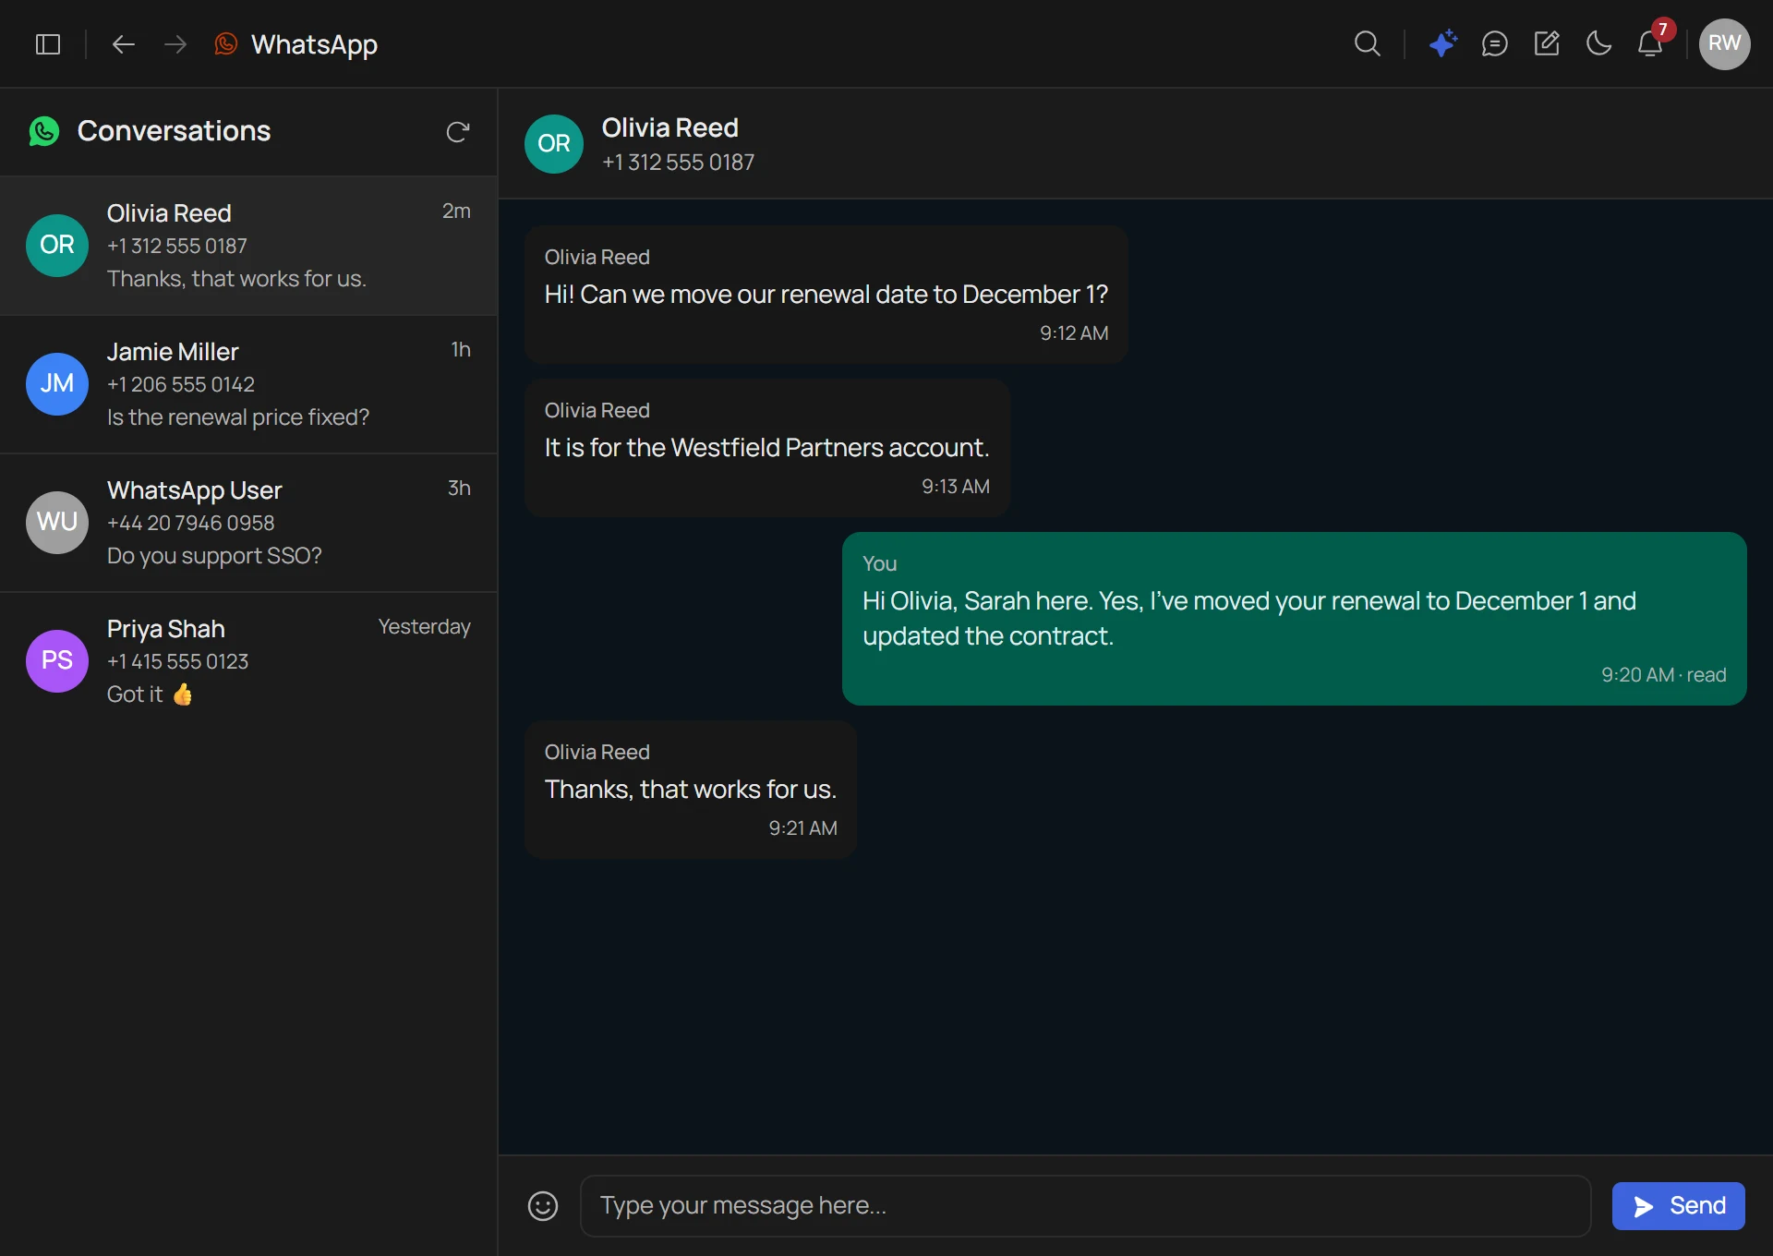Click the 9:20 AM read status
Screen dimensions: 1773x1256
point(1663,675)
